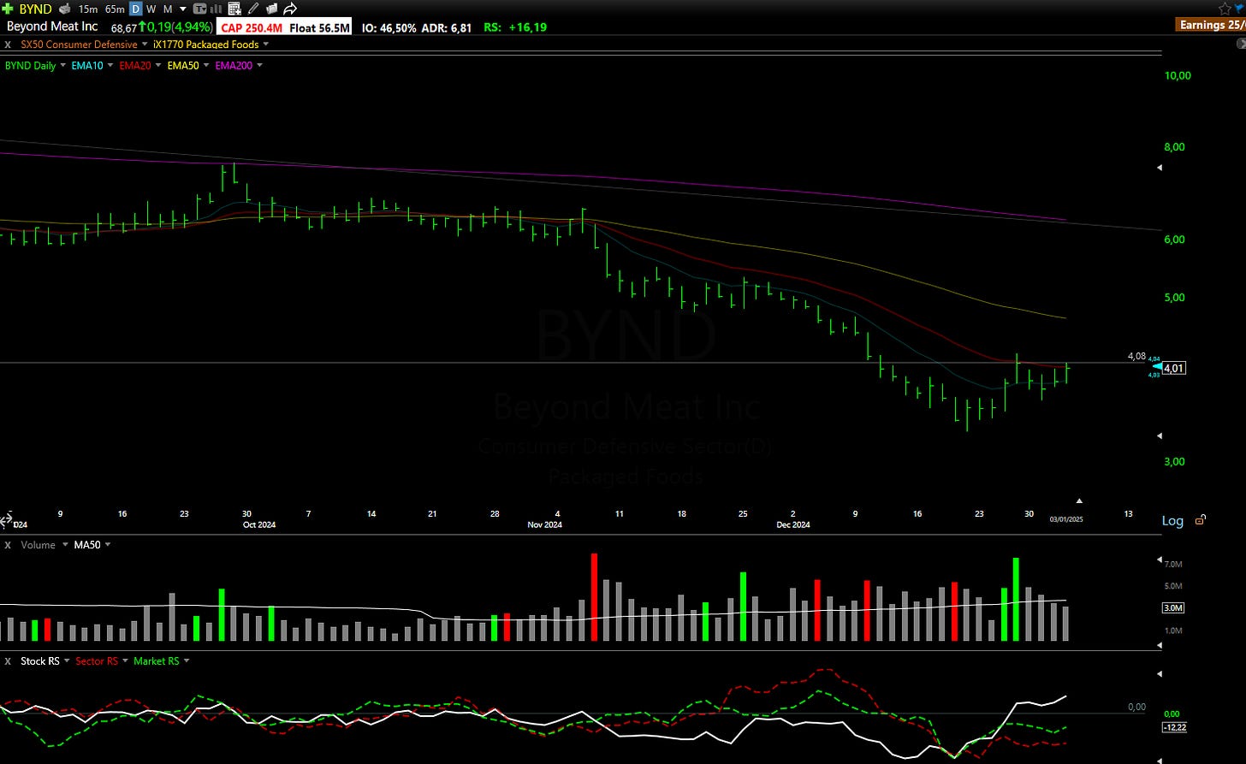The image size is (1246, 764).
Task: Select the Daily (D) timeframe
Action: point(135,9)
